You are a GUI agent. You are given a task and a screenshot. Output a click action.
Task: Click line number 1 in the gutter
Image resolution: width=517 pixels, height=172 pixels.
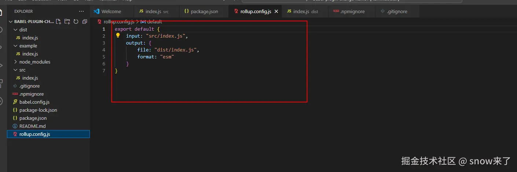tap(104, 29)
